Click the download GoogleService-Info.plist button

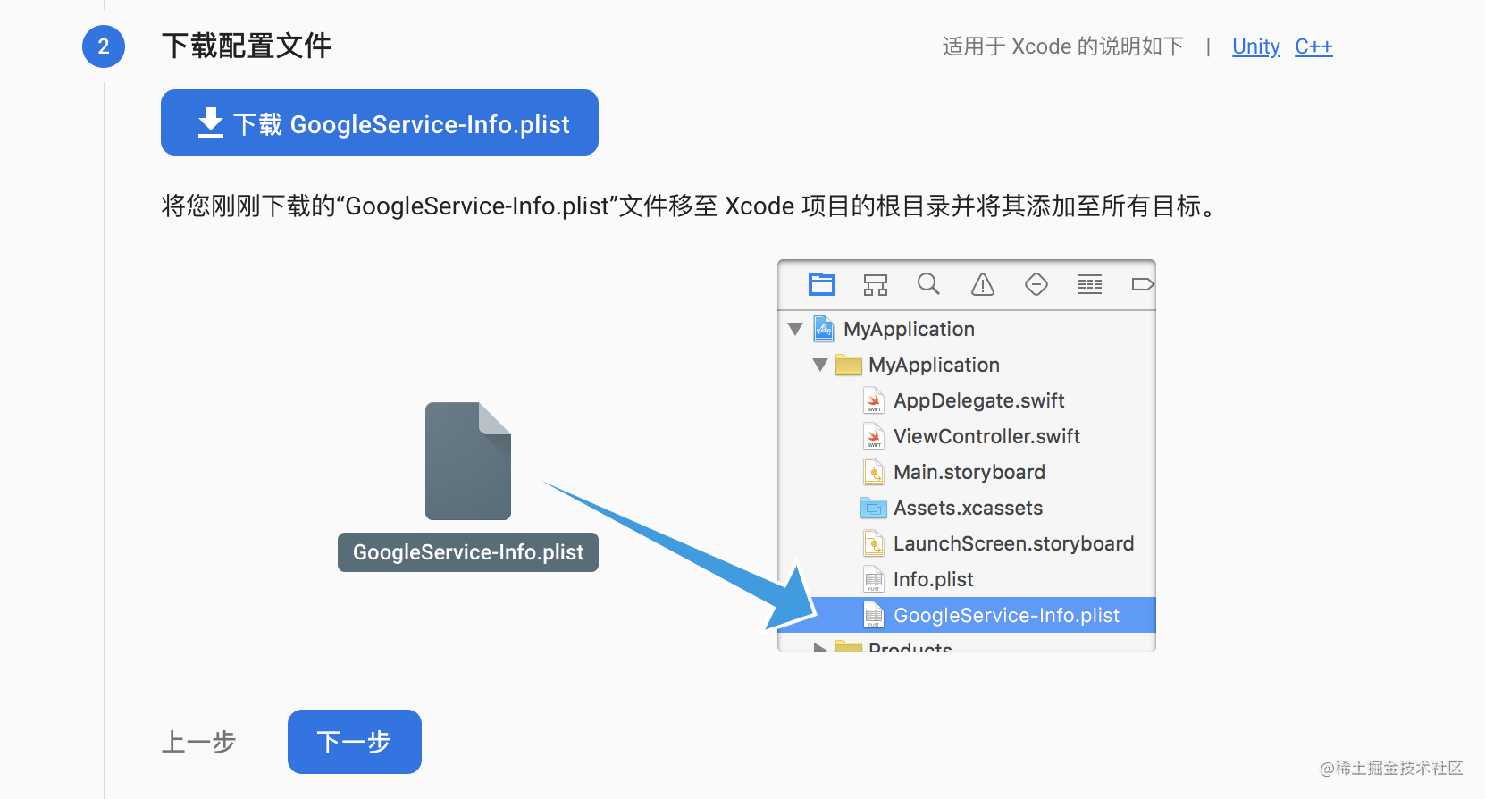pyautogui.click(x=380, y=122)
